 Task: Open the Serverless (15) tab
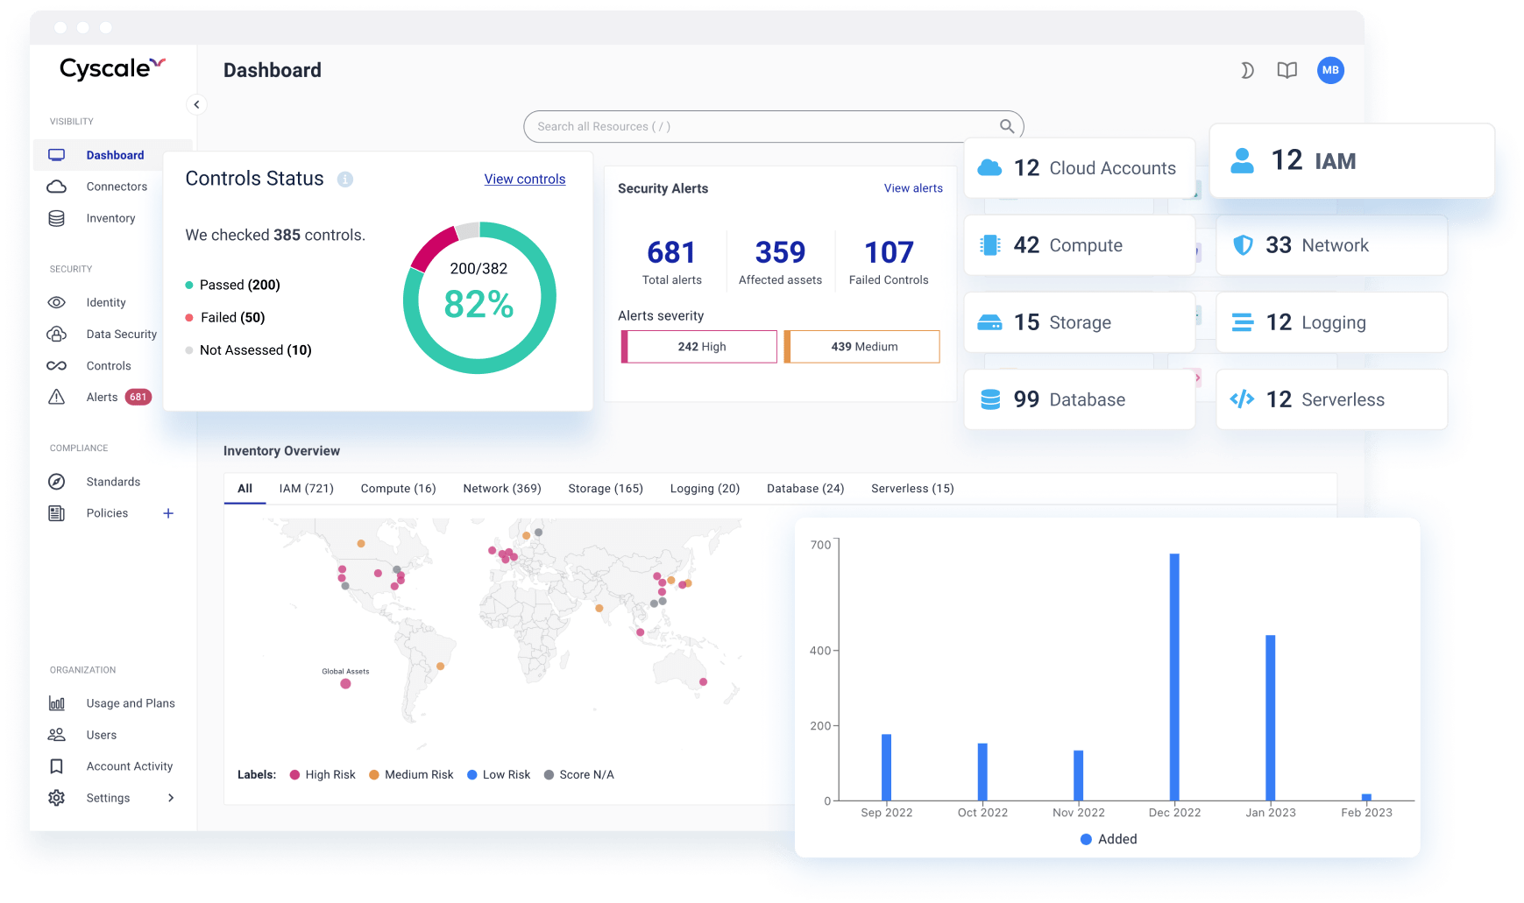tap(911, 488)
